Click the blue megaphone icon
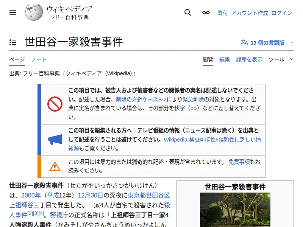The image size is (303, 227). (55, 140)
